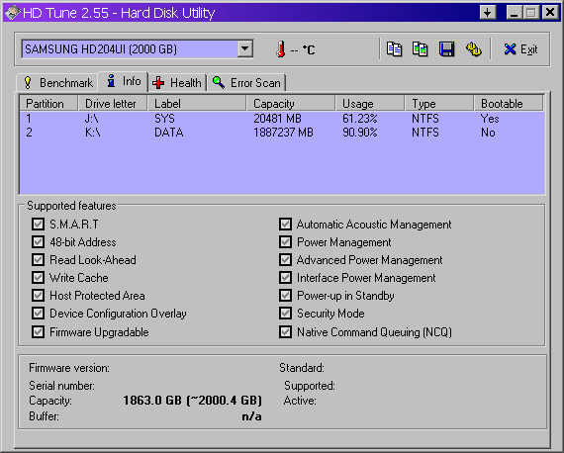Switch to the Benchmark tab

(x=57, y=83)
